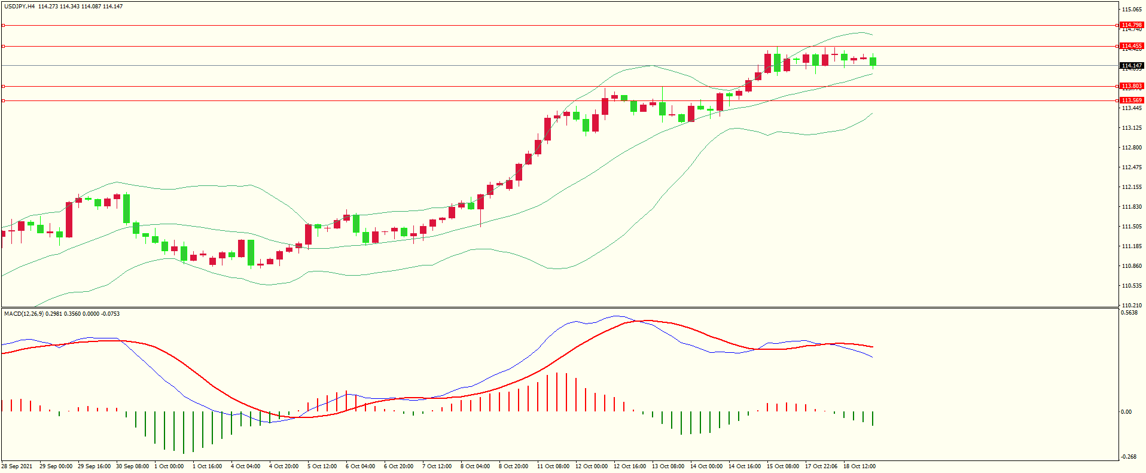
Task: Click the MACD(12,26,9) indicator label
Action: [x=23, y=314]
